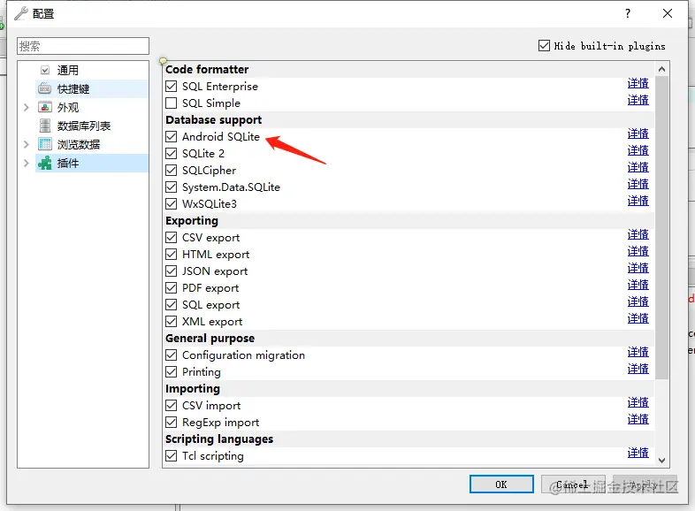Click the Cancel button

(x=573, y=484)
